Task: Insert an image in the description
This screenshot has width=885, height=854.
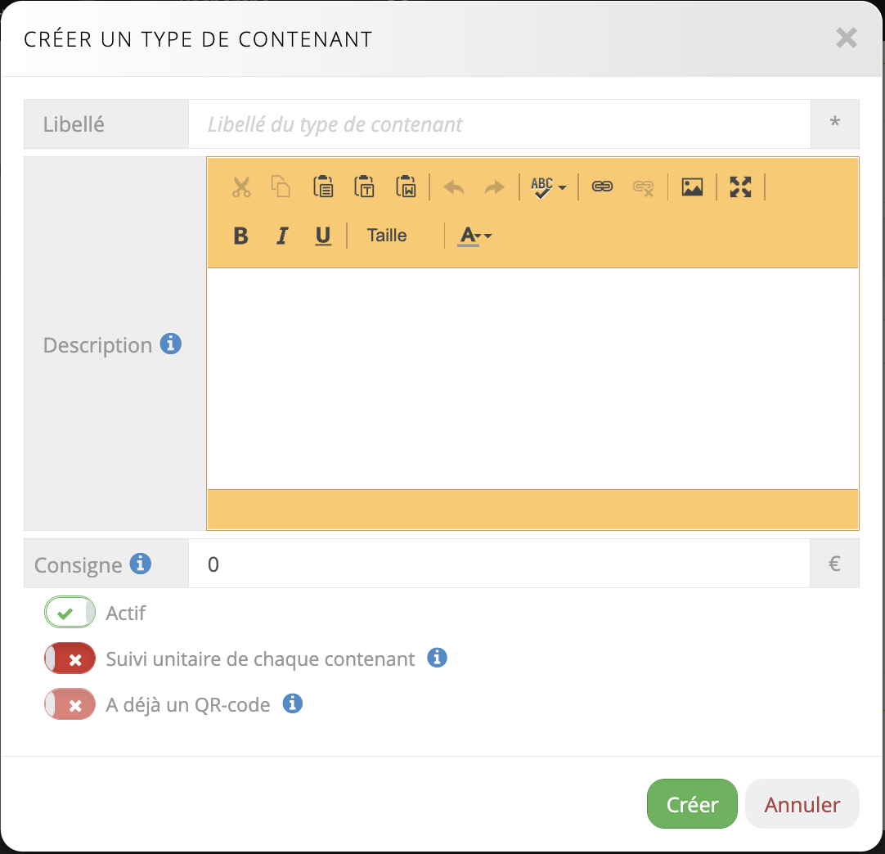Action: pos(692,187)
